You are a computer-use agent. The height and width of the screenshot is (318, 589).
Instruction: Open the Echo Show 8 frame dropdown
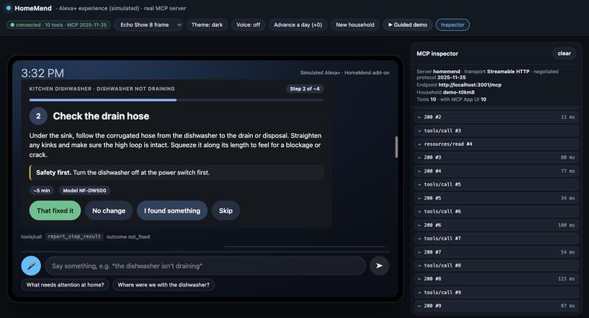(148, 25)
